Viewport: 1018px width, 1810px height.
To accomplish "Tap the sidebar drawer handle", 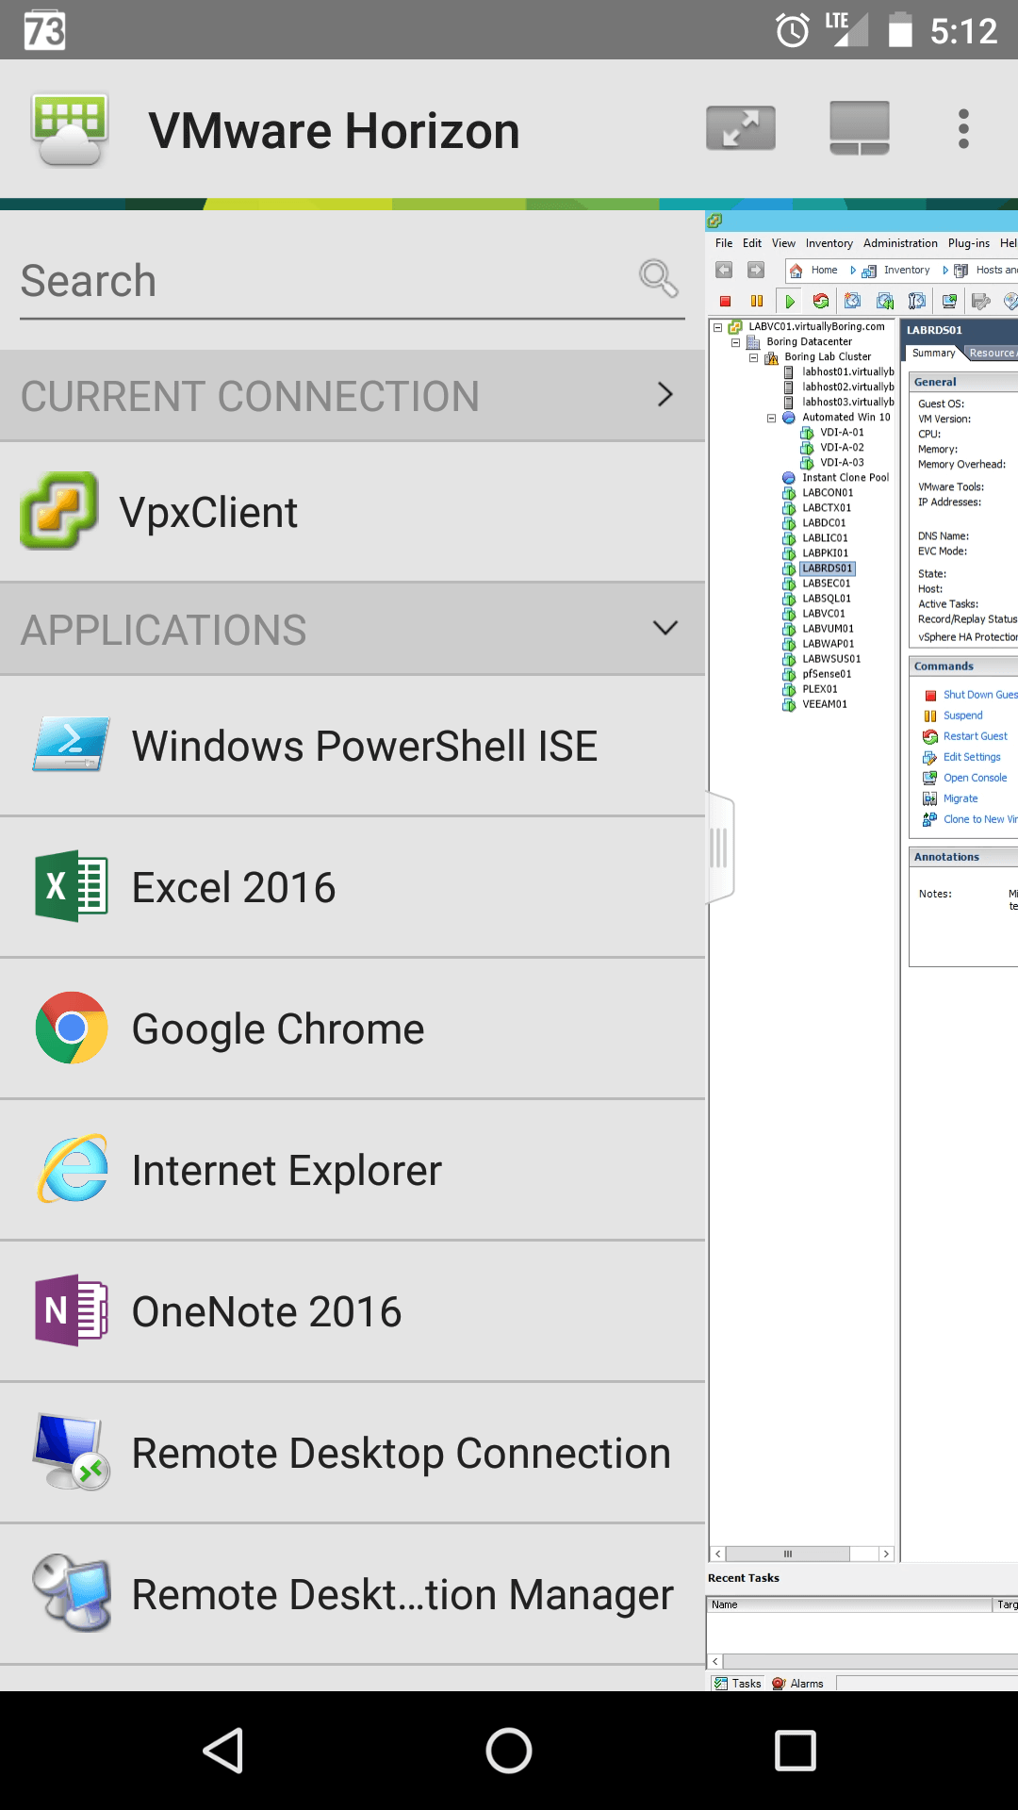I will coord(719,847).
